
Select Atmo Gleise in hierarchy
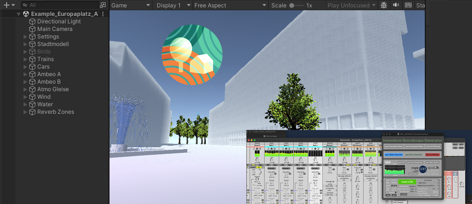click(x=53, y=89)
